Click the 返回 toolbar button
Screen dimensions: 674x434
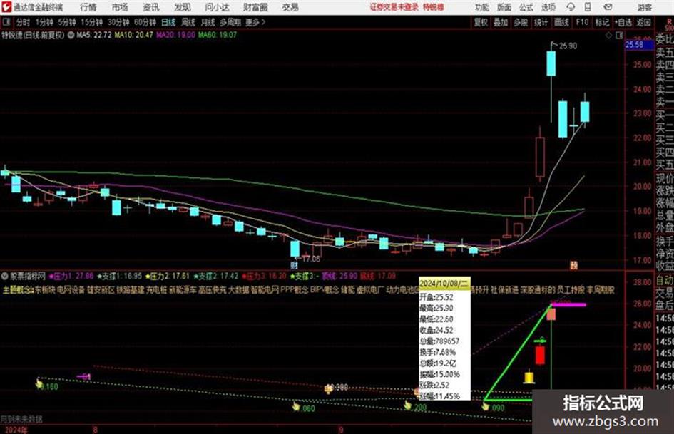(x=644, y=22)
